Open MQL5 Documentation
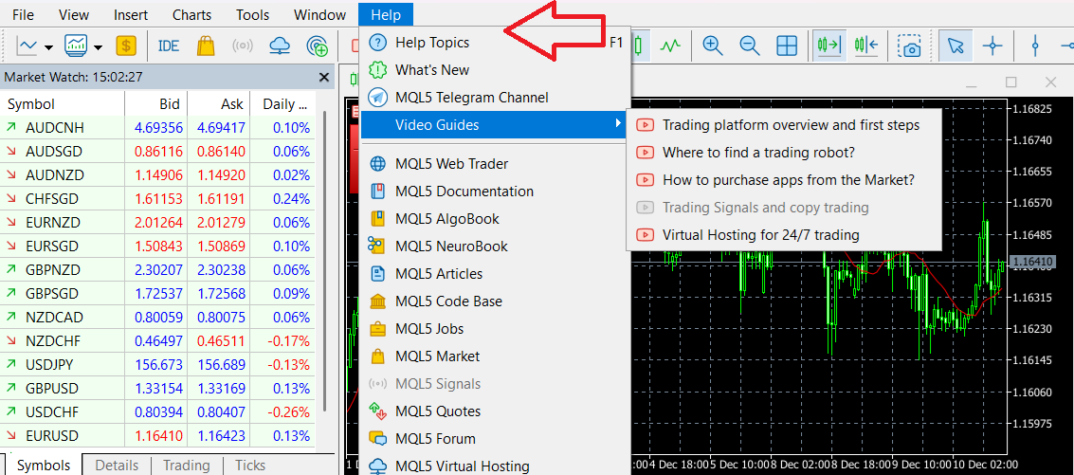This screenshot has width=1074, height=475. point(494,192)
